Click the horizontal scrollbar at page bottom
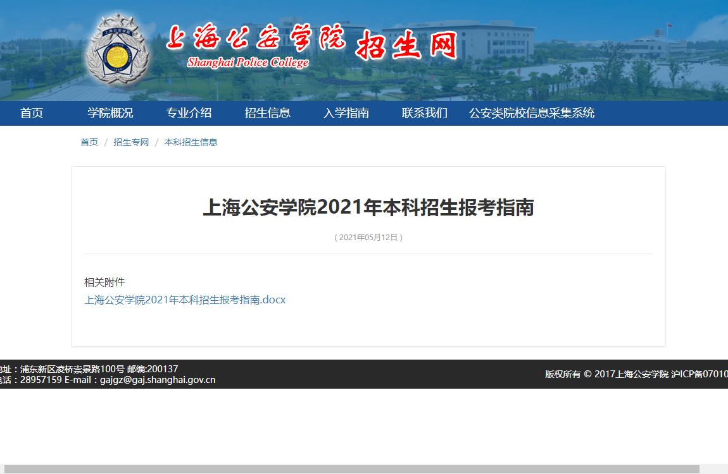 (x=351, y=469)
